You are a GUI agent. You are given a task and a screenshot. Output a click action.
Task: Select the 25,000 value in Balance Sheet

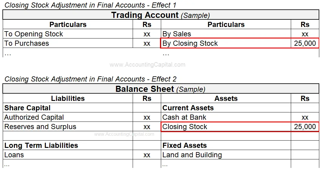click(305, 127)
